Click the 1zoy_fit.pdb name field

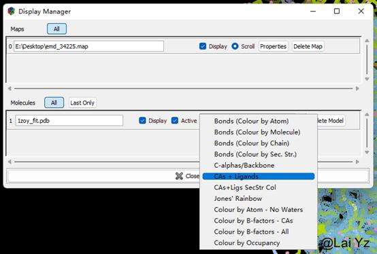(69, 120)
